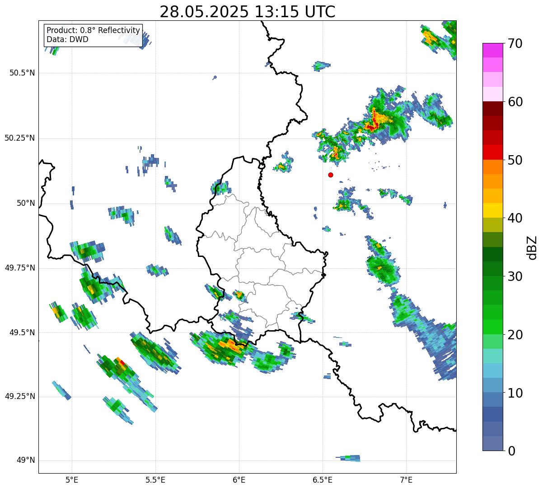Click the plot title '28.05.2025 13:15 UTC'
This screenshot has width=543, height=489.
248,12
